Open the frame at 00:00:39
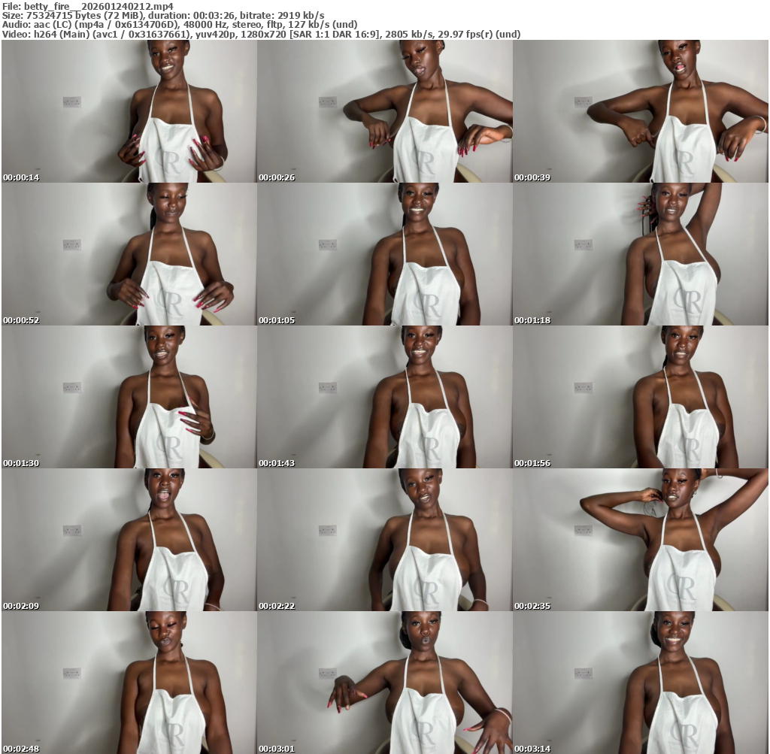The height and width of the screenshot is (754, 770). [x=641, y=111]
